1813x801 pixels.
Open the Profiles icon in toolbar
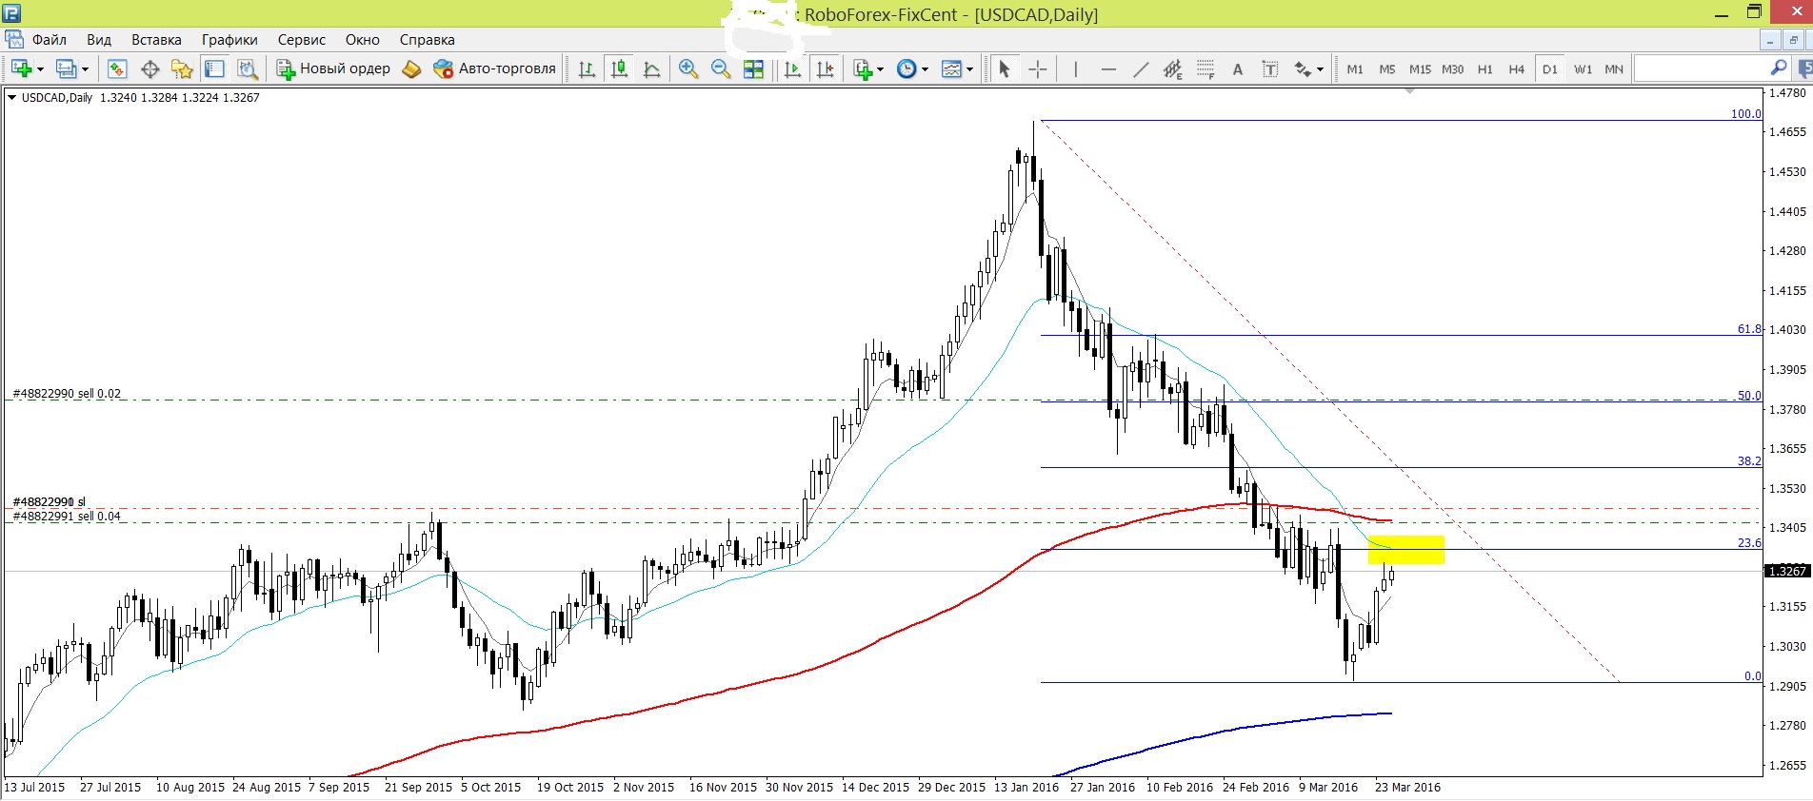[x=66, y=68]
